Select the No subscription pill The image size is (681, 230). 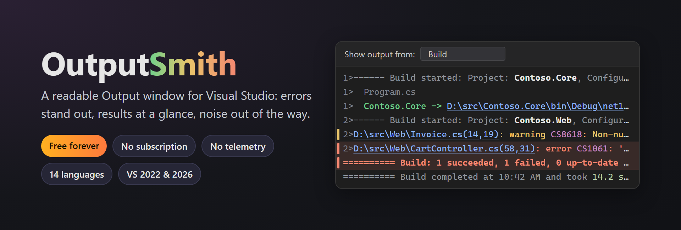pyautogui.click(x=154, y=146)
